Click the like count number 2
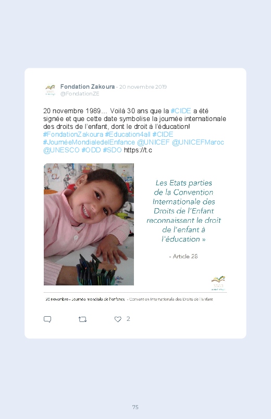 (128, 319)
